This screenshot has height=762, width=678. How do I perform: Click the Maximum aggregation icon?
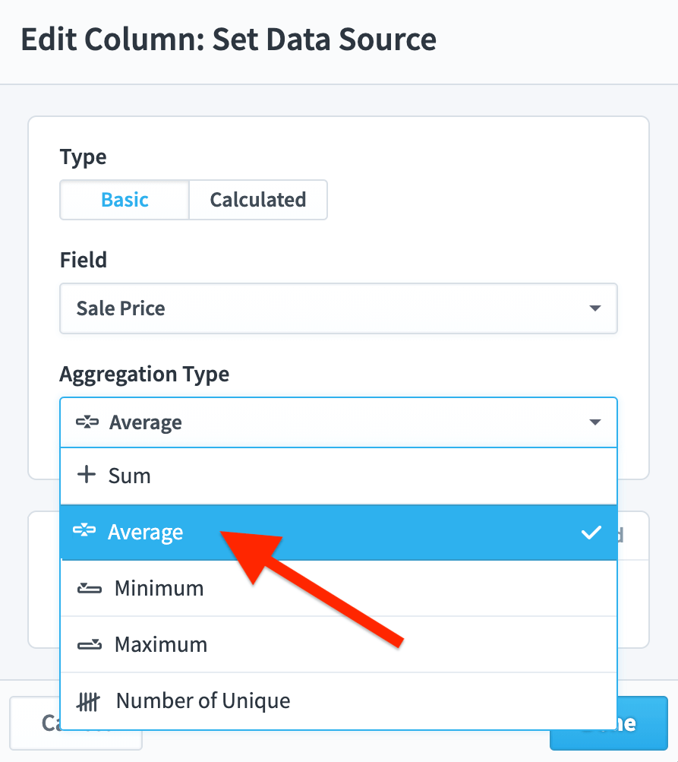pyautogui.click(x=90, y=644)
